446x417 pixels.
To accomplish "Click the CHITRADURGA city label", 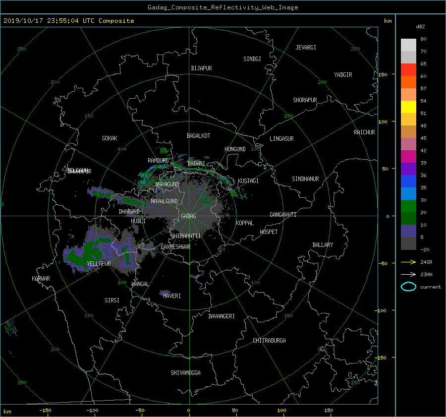I will (269, 341).
